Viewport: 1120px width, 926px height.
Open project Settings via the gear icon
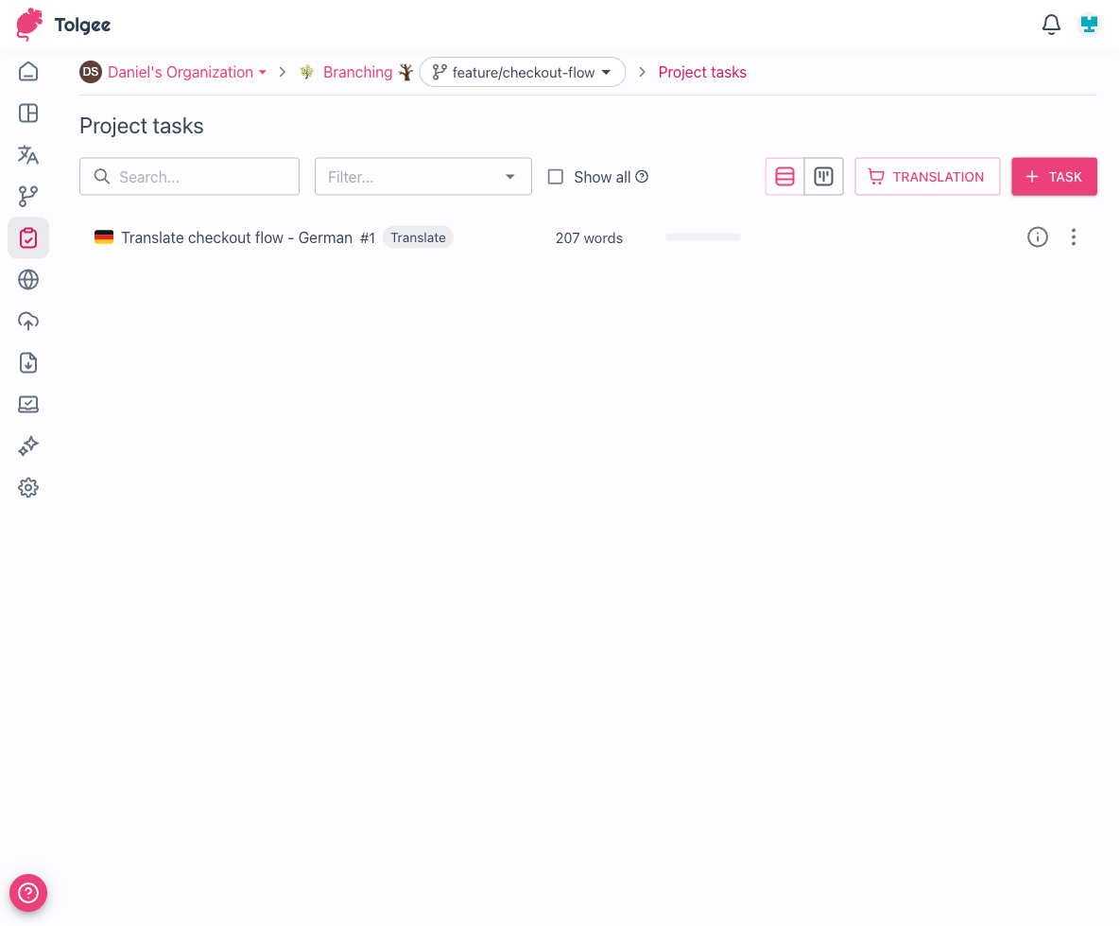click(x=27, y=487)
